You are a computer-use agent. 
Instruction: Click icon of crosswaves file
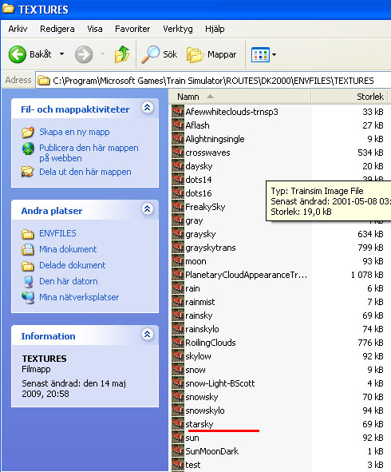tap(178, 152)
